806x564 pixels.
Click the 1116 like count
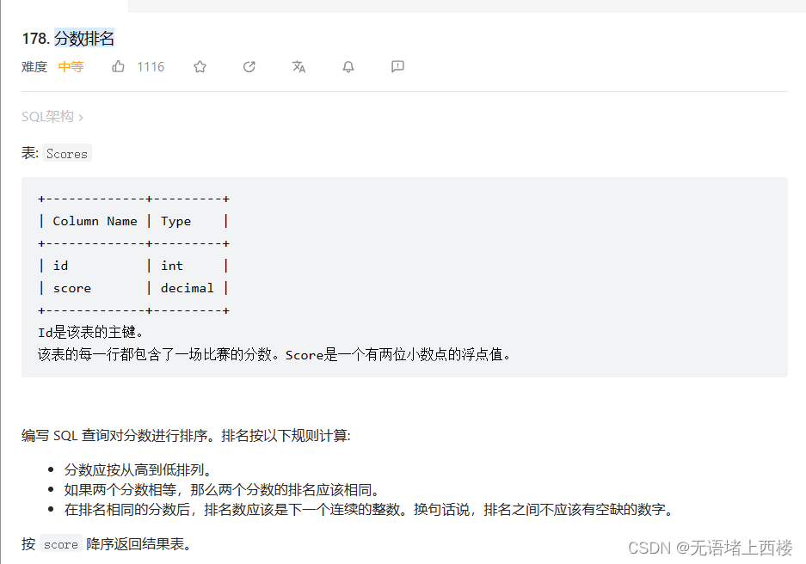pos(151,66)
